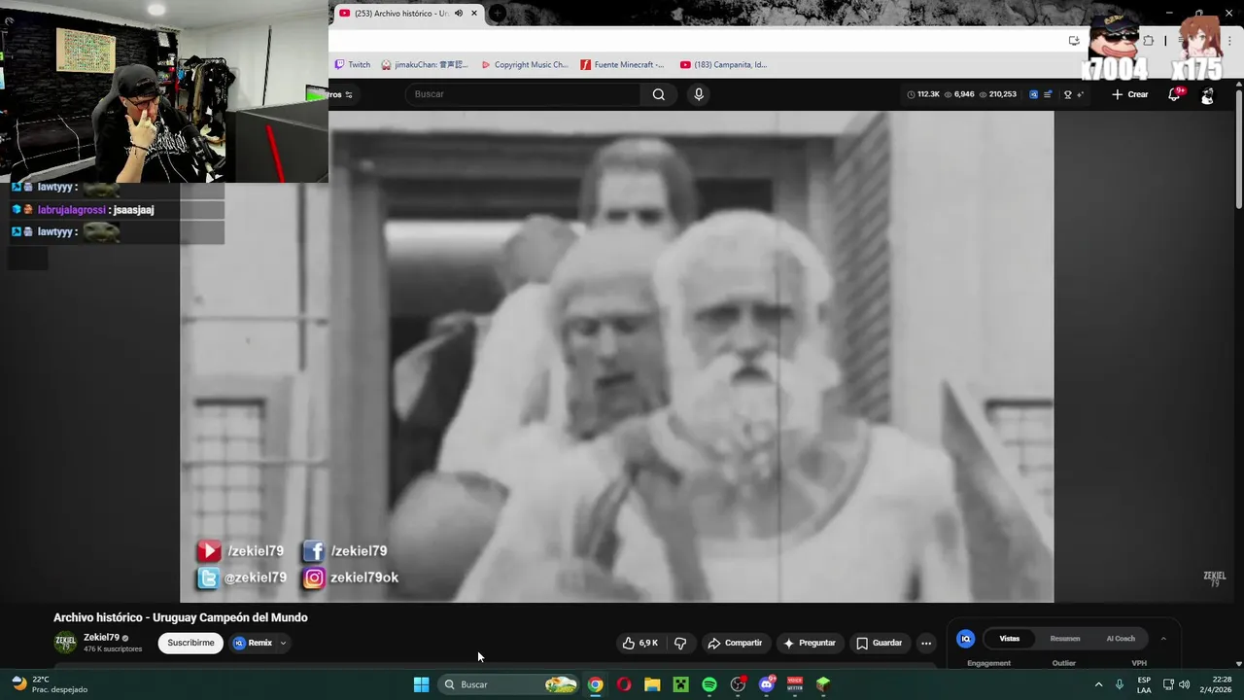Open the jimakuChan bookmark
This screenshot has width=1244, height=700.
[426, 65]
